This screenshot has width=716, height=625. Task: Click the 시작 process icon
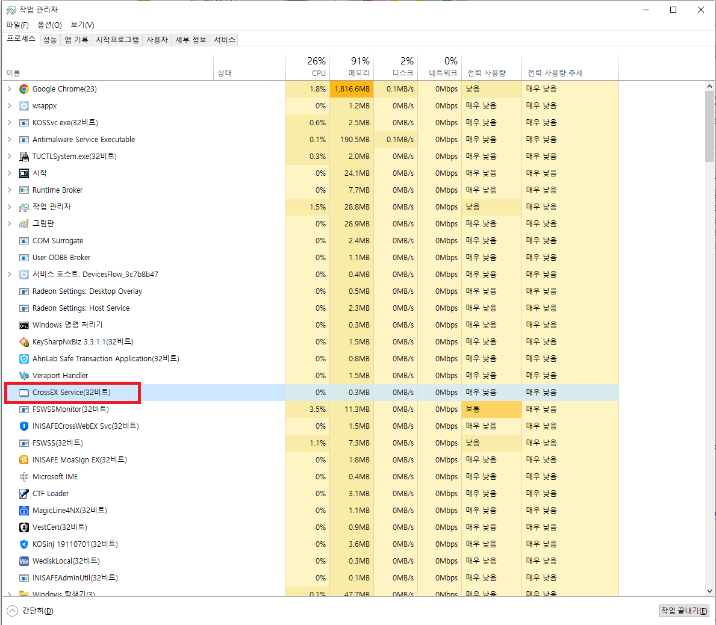coord(23,173)
